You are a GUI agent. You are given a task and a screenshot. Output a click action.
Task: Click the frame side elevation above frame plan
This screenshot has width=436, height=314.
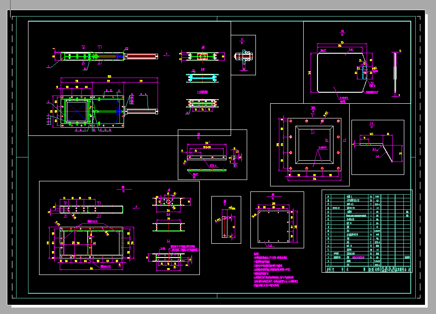(x=91, y=209)
